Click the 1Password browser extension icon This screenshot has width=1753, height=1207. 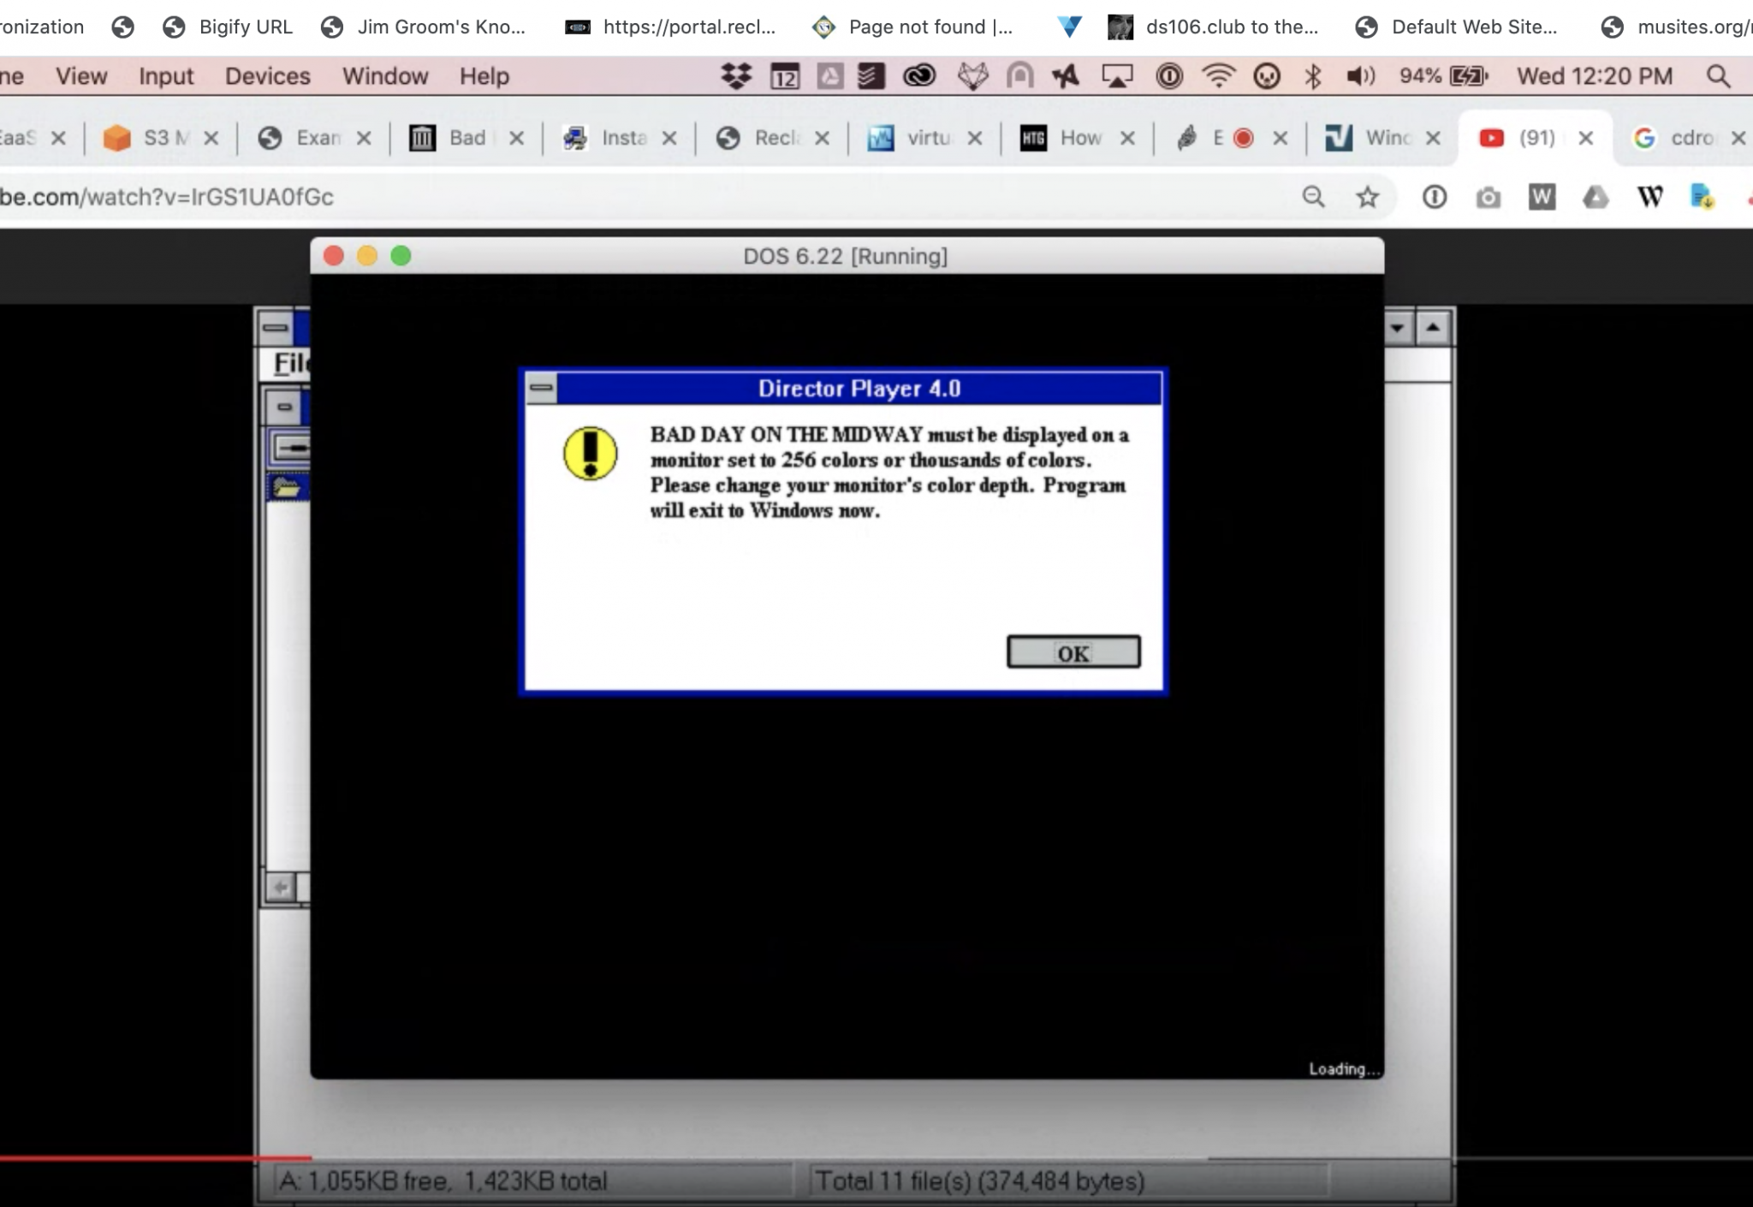click(1434, 197)
